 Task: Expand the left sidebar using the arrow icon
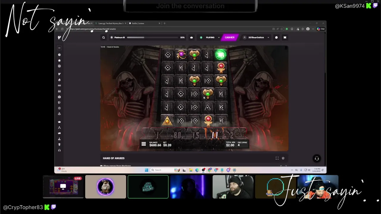pos(59,48)
